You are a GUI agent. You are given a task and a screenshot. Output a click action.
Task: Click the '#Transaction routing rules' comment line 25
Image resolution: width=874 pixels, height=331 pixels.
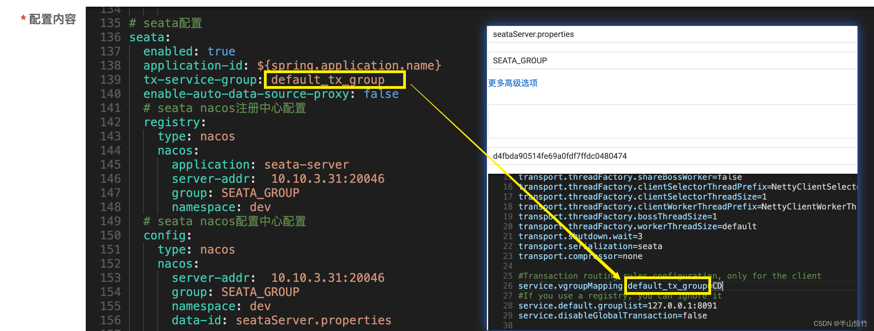click(x=670, y=276)
